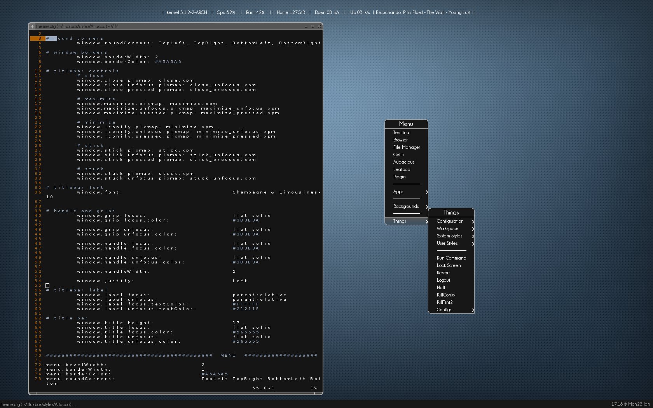Click the window.stuck.pixmap line
This screenshot has width=653, height=408.
(135, 174)
